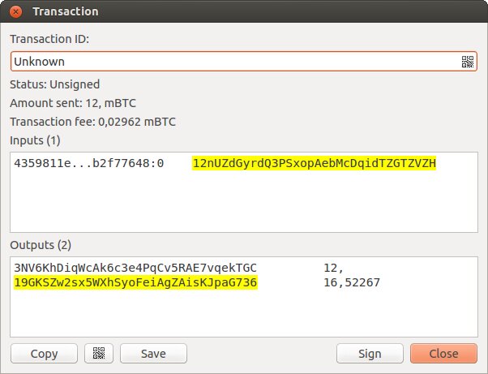Click the Amount sent 12, mBTC text
This screenshot has height=374, width=488.
pos(73,103)
